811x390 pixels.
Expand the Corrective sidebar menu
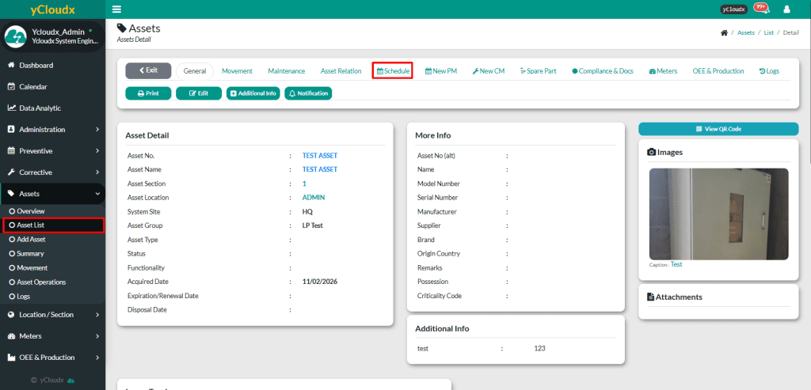pos(52,172)
